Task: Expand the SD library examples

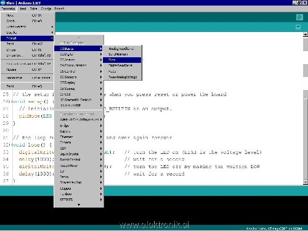Action: coord(79,171)
